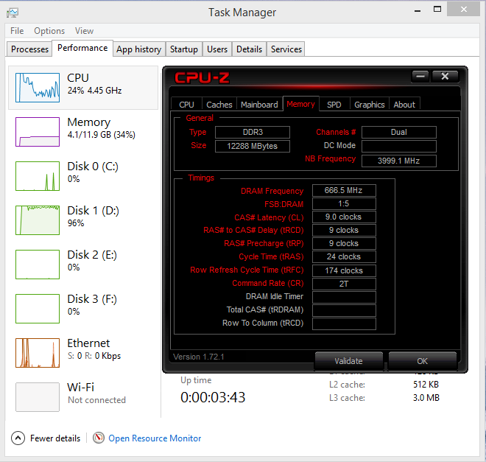Open the View menu
Screen dimensions: 486x462
click(84, 31)
